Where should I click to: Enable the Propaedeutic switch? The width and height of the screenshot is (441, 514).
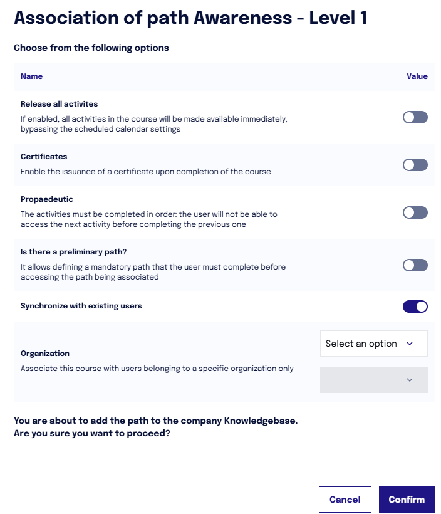[415, 212]
